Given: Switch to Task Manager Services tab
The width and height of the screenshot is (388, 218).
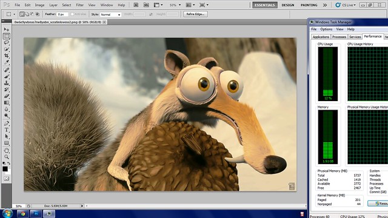Looking at the screenshot, I should (355, 37).
